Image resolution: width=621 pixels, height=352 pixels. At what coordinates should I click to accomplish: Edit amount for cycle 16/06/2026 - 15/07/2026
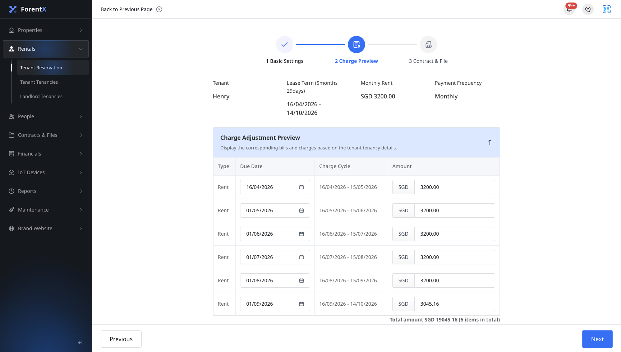point(455,234)
